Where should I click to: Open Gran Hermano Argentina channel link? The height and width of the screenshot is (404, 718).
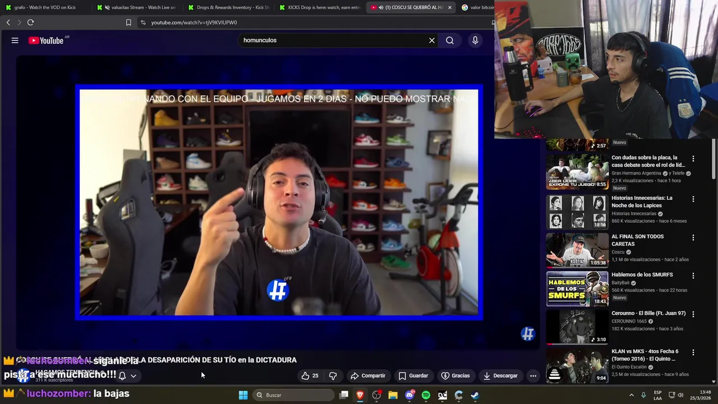636,173
